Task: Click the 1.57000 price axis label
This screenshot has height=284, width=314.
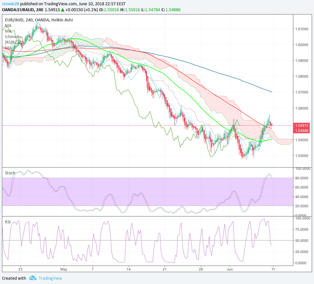Action: click(302, 92)
